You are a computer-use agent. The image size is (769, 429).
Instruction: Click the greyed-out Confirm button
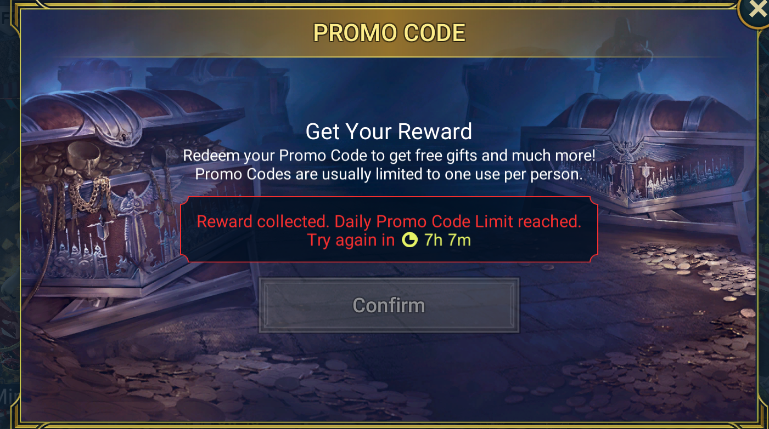coord(389,305)
